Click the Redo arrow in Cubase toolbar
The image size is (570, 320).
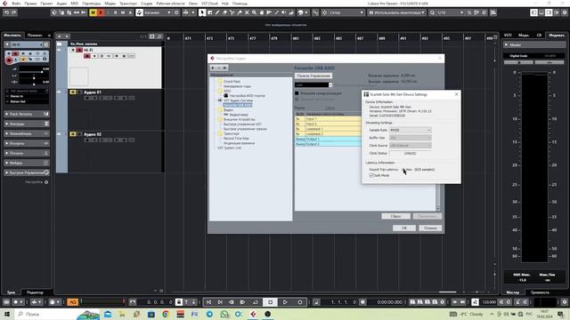(14, 12)
